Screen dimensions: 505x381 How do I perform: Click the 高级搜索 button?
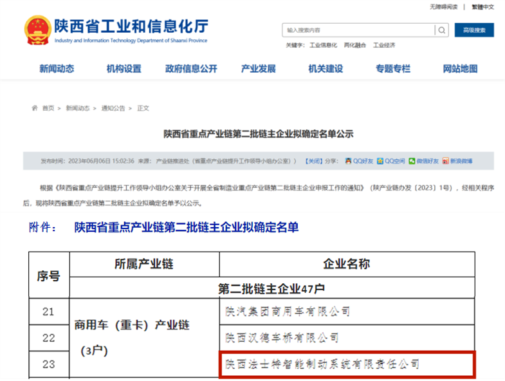coord(474,30)
